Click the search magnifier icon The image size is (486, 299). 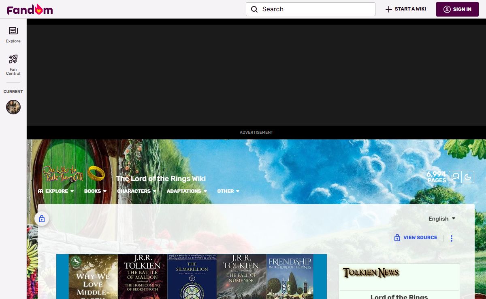pos(254,9)
